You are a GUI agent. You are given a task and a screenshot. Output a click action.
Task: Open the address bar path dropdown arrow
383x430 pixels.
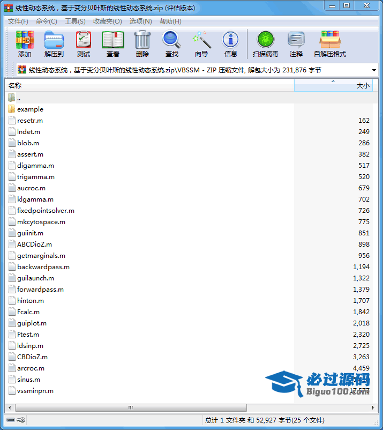[374, 70]
